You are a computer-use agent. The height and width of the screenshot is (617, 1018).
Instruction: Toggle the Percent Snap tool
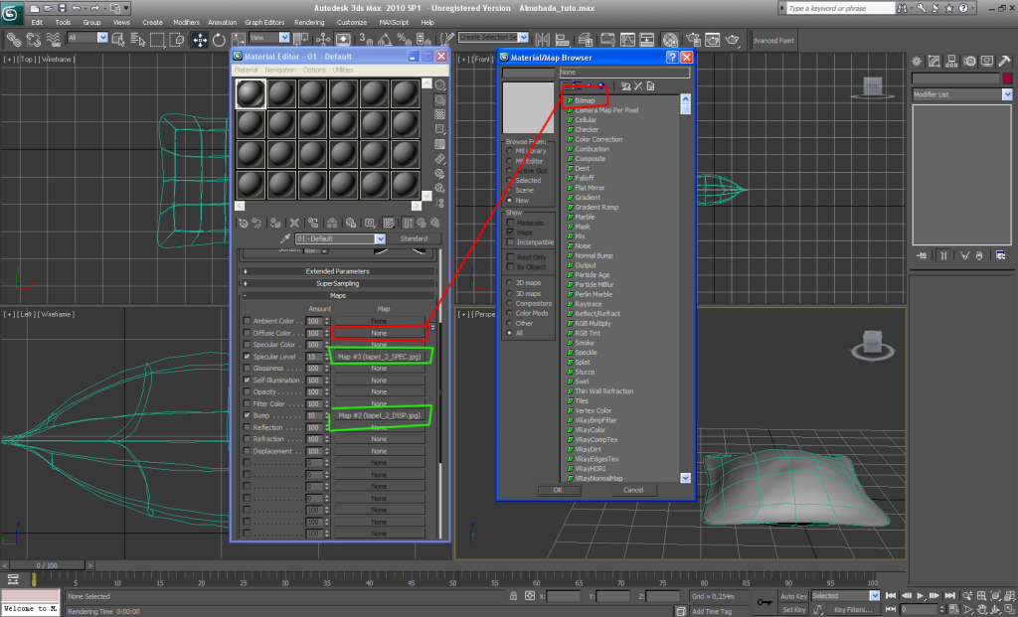click(x=404, y=40)
